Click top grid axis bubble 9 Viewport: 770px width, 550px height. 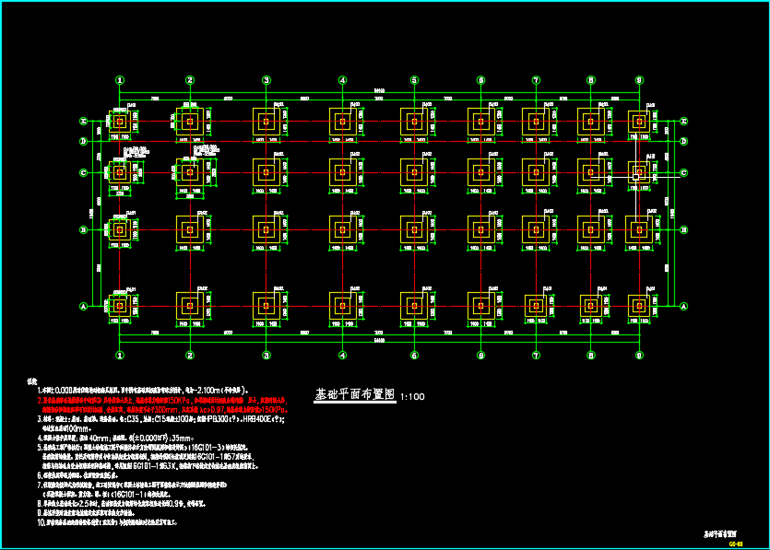638,80
